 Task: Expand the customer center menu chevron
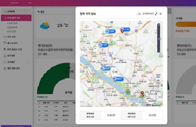point(28,62)
